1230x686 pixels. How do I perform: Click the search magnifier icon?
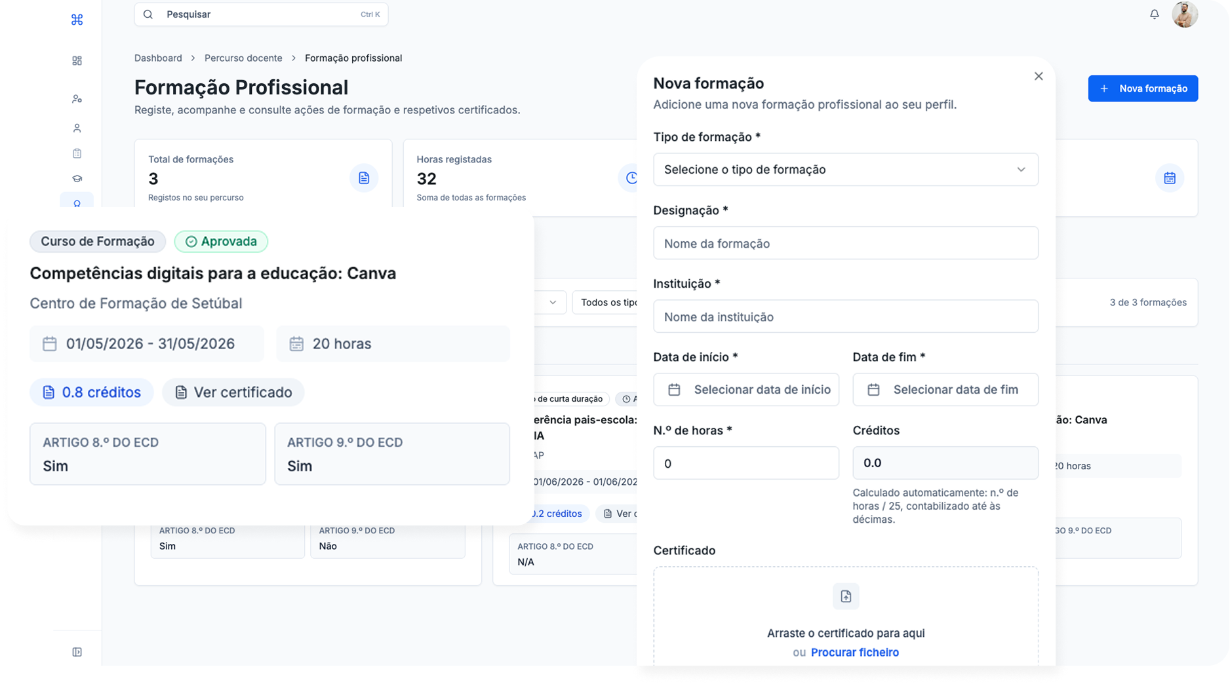tap(148, 14)
